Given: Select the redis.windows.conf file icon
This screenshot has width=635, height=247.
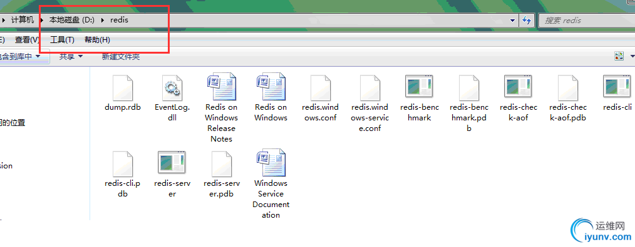Looking at the screenshot, I should click(321, 87).
